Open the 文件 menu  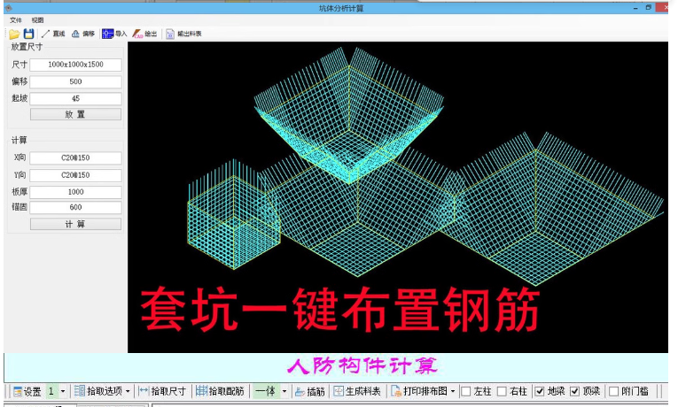(16, 19)
